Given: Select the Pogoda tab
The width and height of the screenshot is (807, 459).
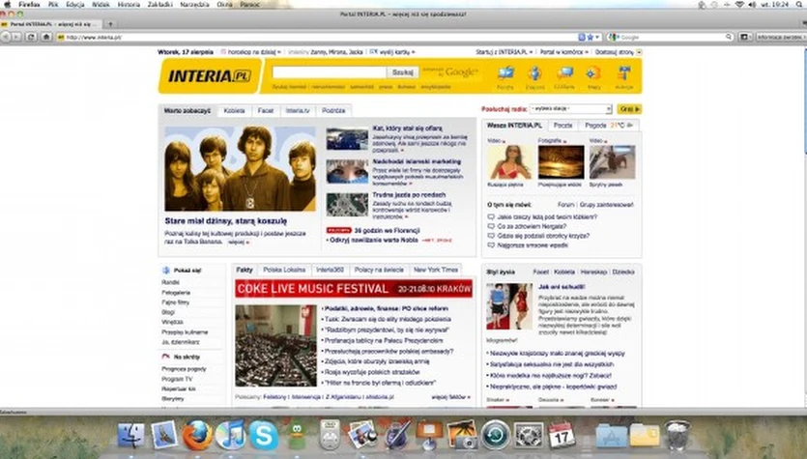Looking at the screenshot, I should pyautogui.click(x=595, y=126).
